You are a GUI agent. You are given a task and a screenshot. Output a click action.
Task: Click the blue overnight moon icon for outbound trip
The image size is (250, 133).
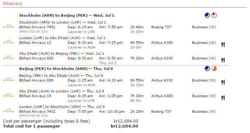click(207, 15)
